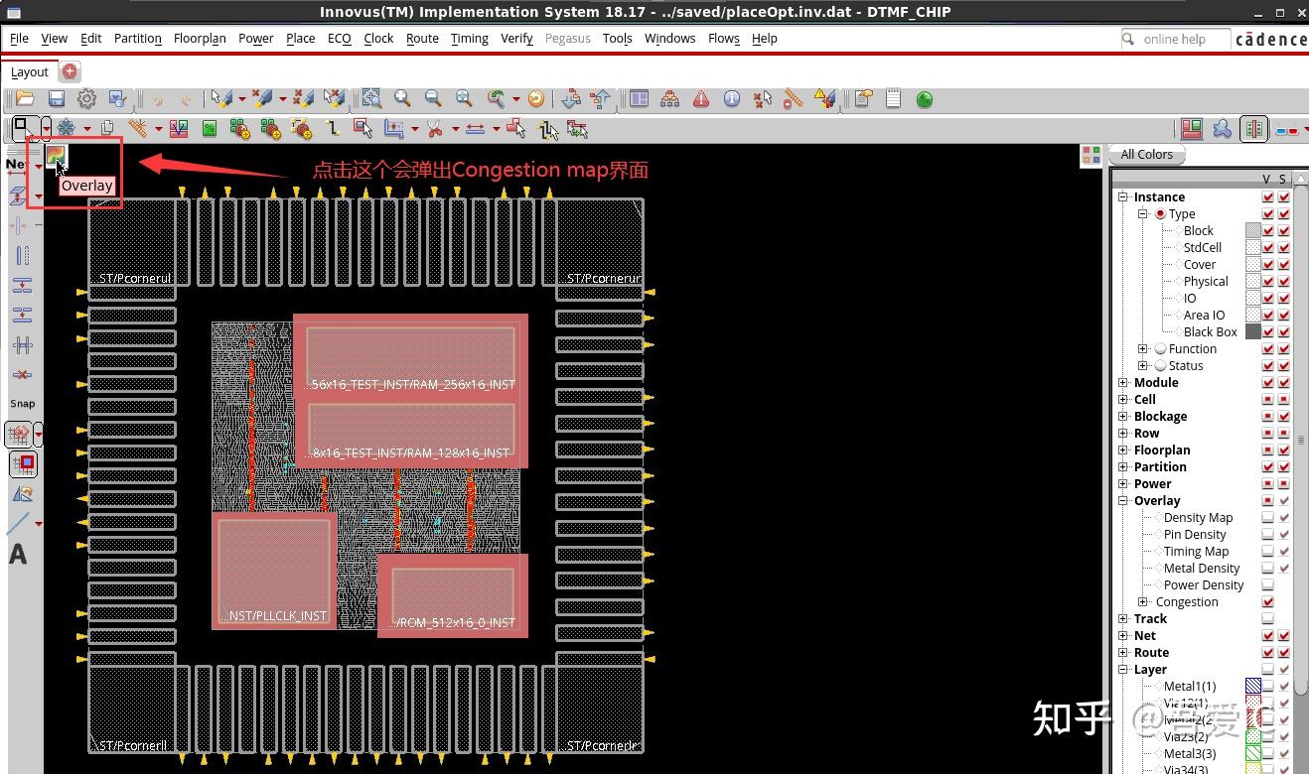
Task: Open the Timing menu
Action: tap(469, 39)
